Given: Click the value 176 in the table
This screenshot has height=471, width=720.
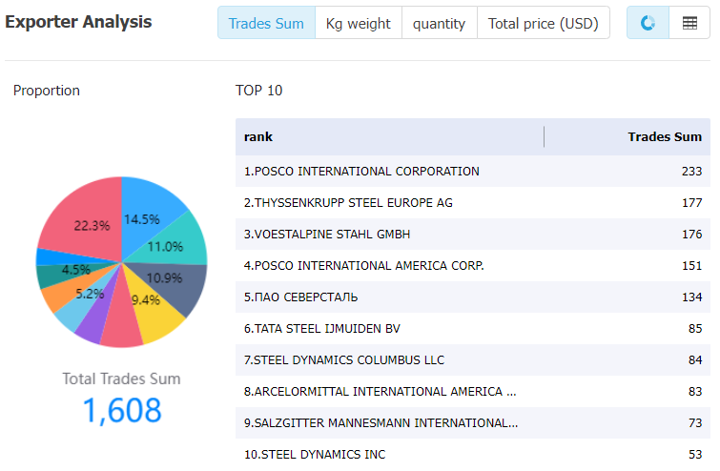Looking at the screenshot, I should pyautogui.click(x=691, y=235).
